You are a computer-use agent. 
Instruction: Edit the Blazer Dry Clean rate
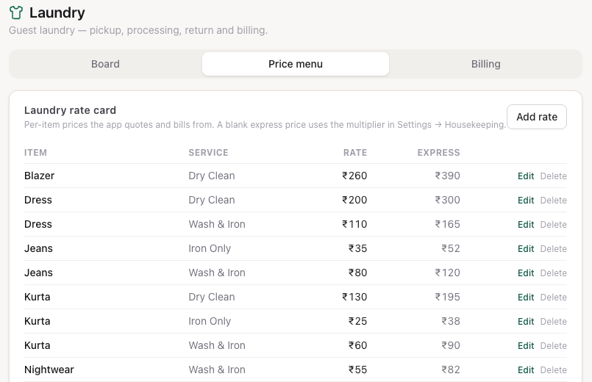point(526,176)
